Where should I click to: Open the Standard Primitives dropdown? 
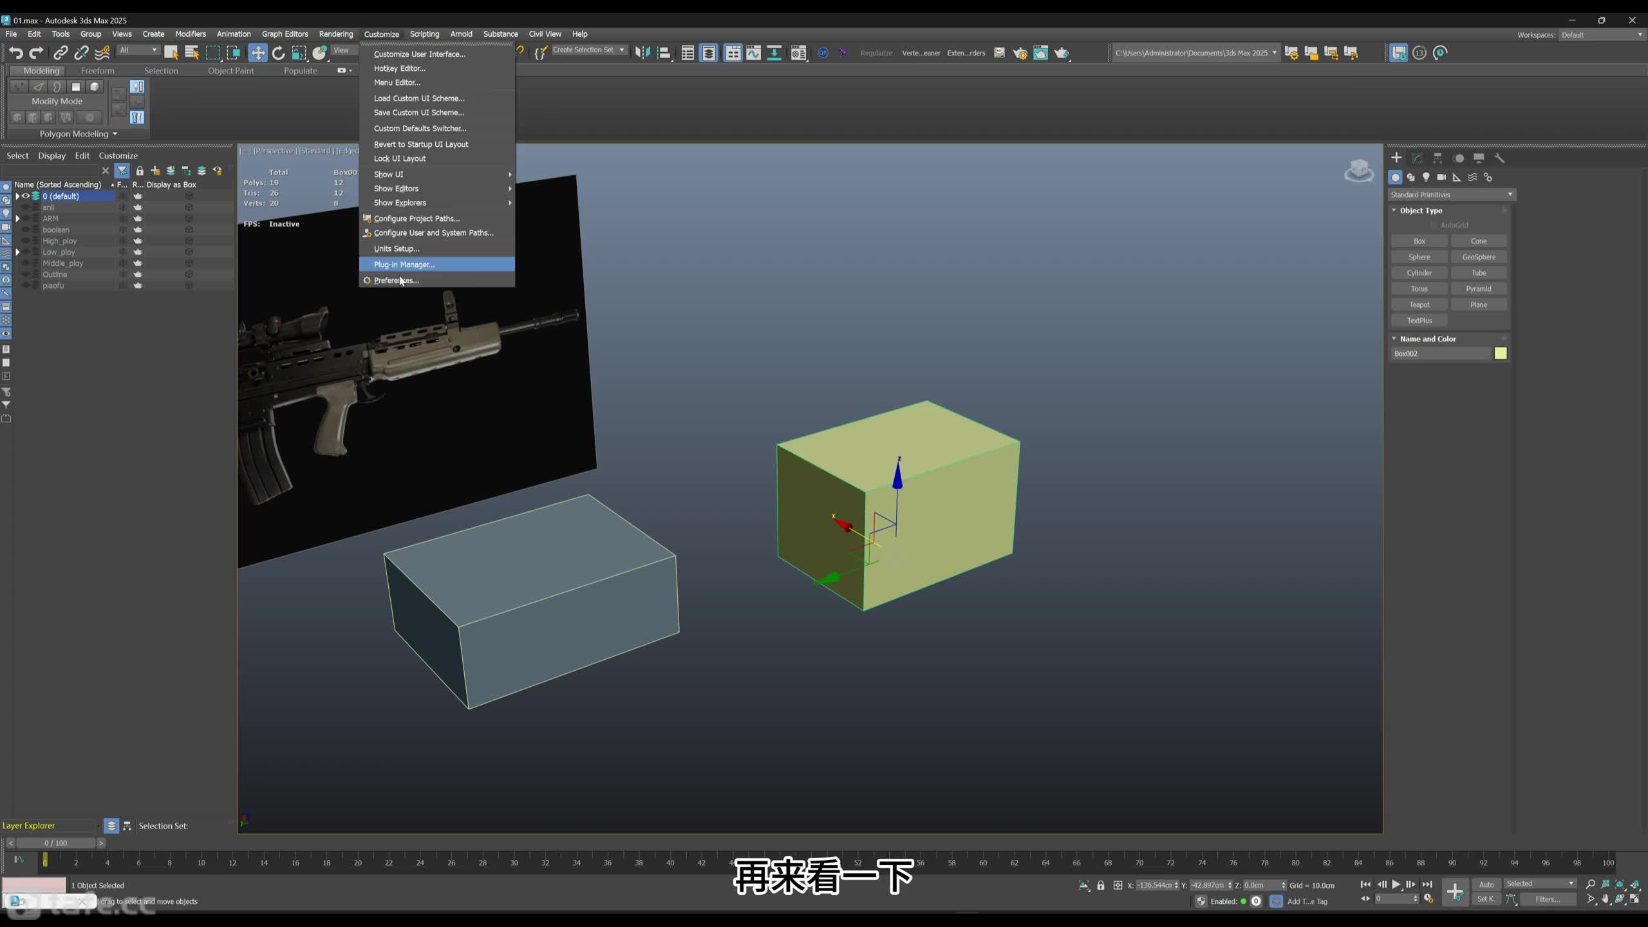pyautogui.click(x=1451, y=194)
